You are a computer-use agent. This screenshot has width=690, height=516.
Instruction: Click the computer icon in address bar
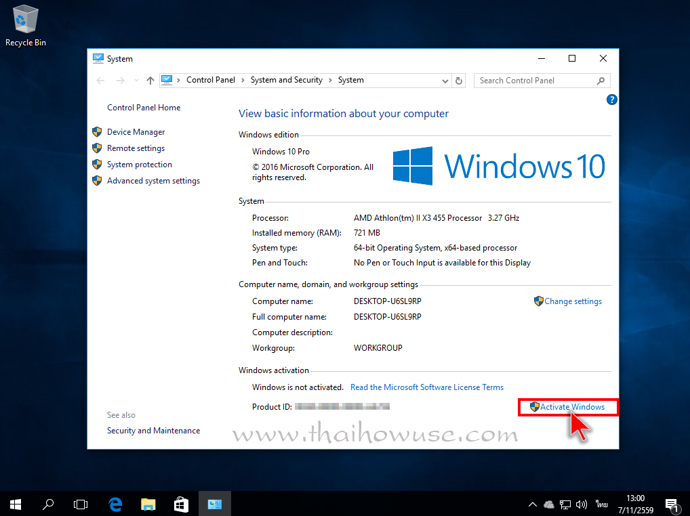tap(167, 80)
